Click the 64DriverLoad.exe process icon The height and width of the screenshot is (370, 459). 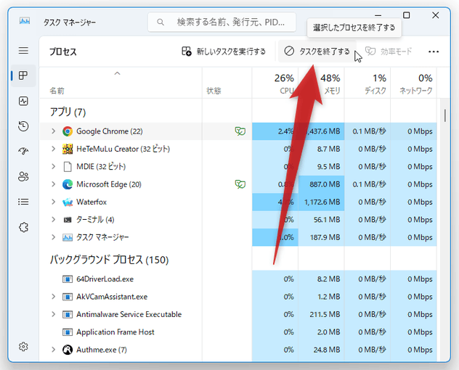(x=68, y=279)
